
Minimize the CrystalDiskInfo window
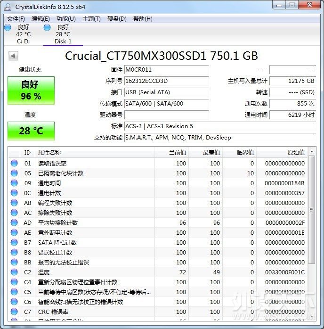click(279, 5)
